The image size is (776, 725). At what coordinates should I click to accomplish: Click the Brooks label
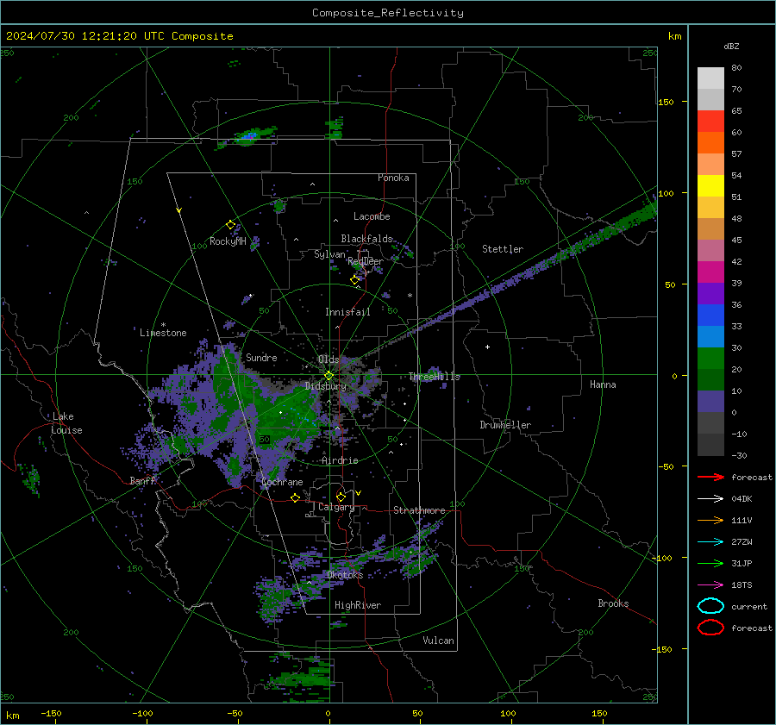(613, 603)
